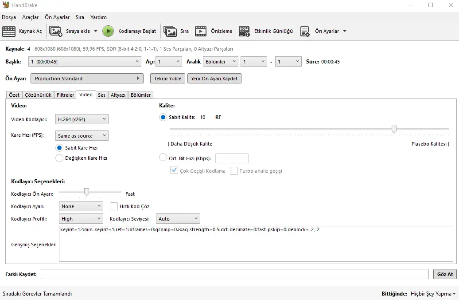This screenshot has height=300, width=459.
Task: Open the Kodlayıcı Profili High dropdown
Action: (x=81, y=219)
